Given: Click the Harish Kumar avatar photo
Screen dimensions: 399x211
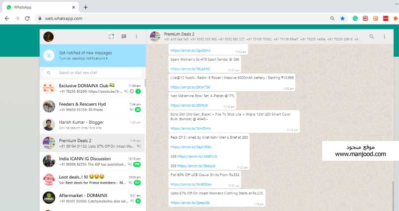Looking at the screenshot, I should 49,125.
